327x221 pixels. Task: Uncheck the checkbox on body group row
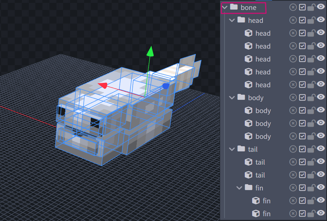(302, 98)
